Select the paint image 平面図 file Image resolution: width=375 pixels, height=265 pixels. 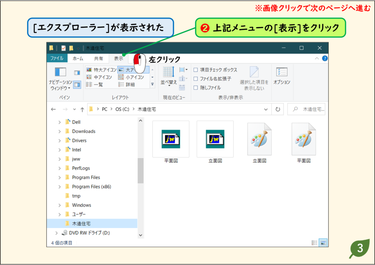tap(304, 143)
